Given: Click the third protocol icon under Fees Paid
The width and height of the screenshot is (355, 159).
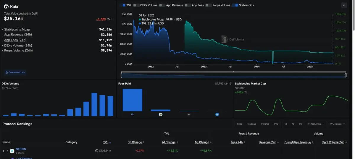Looking at the screenshot, I should click(189, 114).
